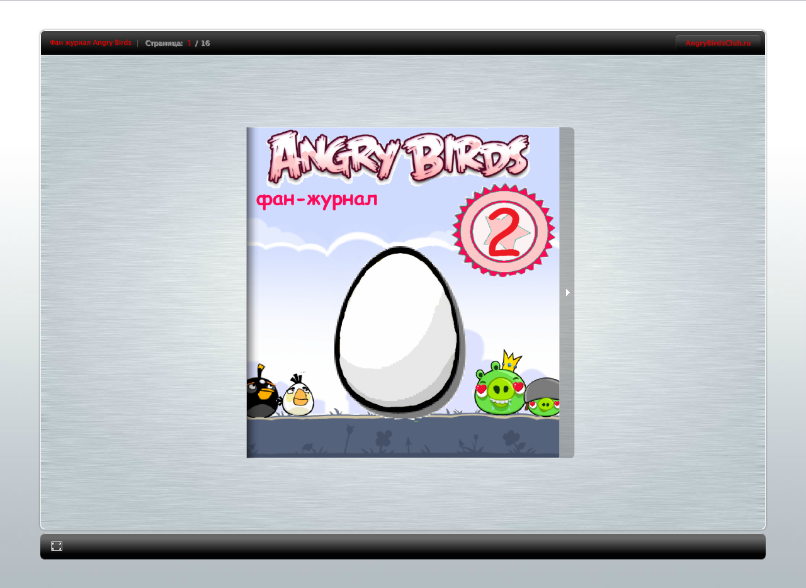Viewport: 806px width, 588px height.
Task: Click the magazine cover page
Action: pos(403,293)
